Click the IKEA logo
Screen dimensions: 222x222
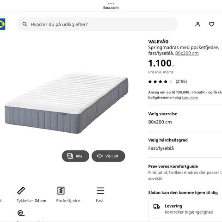pos(2,24)
